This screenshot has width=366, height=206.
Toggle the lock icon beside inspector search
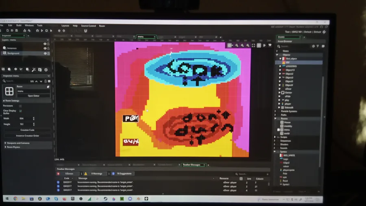click(x=46, y=81)
